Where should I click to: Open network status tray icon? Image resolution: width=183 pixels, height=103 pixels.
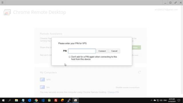(x=158, y=100)
